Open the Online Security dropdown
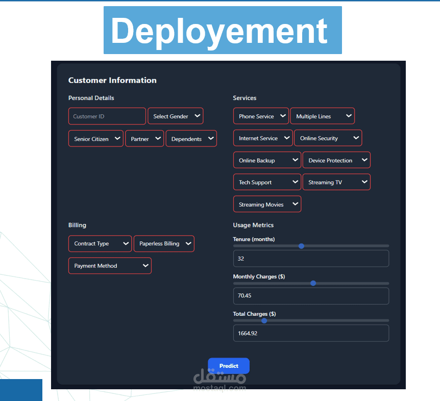Image resolution: width=440 pixels, height=401 pixels. coord(328,138)
